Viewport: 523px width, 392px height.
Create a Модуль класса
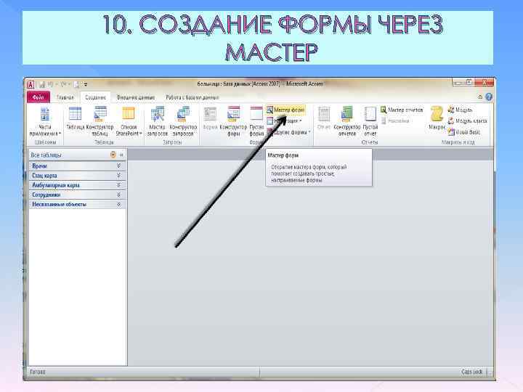coord(467,121)
